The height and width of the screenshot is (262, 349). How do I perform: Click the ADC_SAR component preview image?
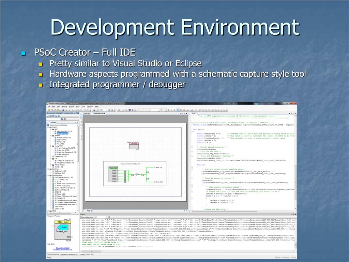pos(63,231)
